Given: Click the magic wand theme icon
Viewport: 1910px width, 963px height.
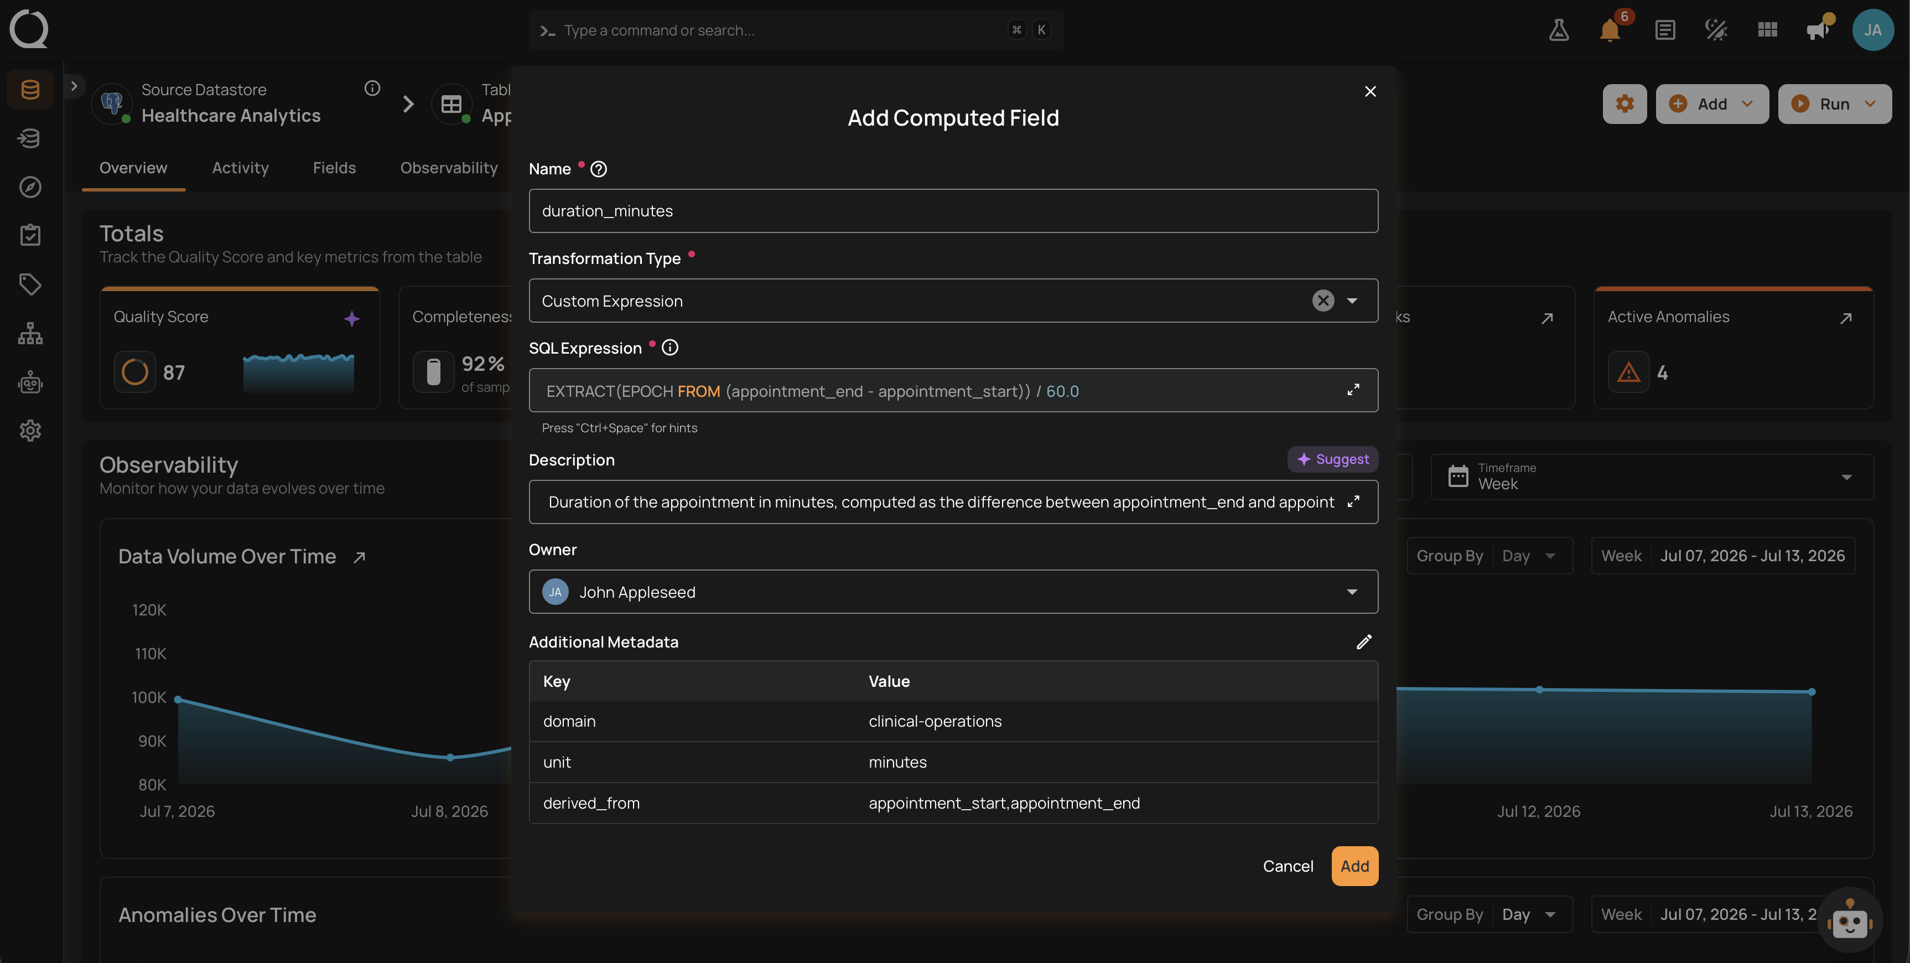Looking at the screenshot, I should [x=1716, y=30].
